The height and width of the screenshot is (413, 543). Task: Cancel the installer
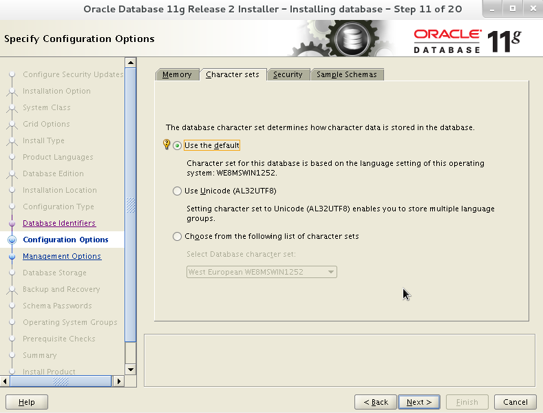coord(515,402)
